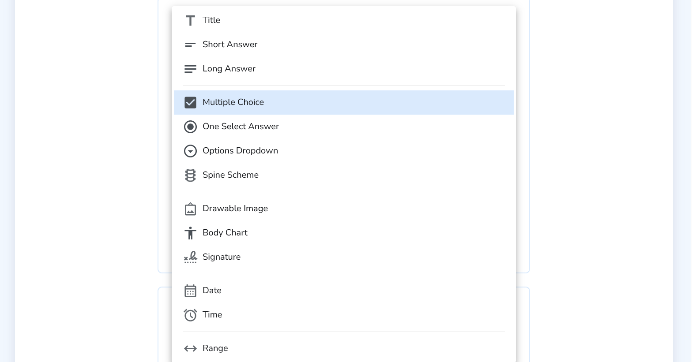Viewport: 692px width, 362px height.
Task: Open the Options Dropdown item
Action: click(x=240, y=151)
